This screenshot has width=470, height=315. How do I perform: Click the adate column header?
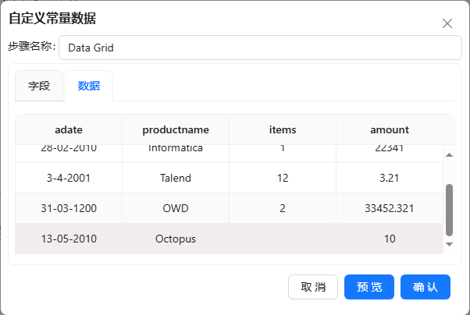pyautogui.click(x=69, y=129)
